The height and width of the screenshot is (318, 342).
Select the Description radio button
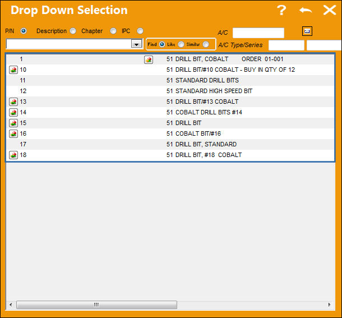pos(73,31)
